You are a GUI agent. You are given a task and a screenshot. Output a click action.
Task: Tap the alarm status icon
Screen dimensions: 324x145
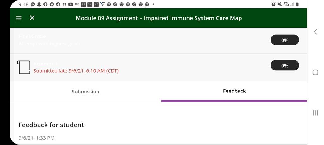[274, 4]
